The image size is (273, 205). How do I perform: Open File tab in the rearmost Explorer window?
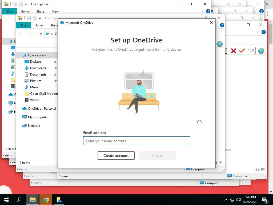[10, 11]
